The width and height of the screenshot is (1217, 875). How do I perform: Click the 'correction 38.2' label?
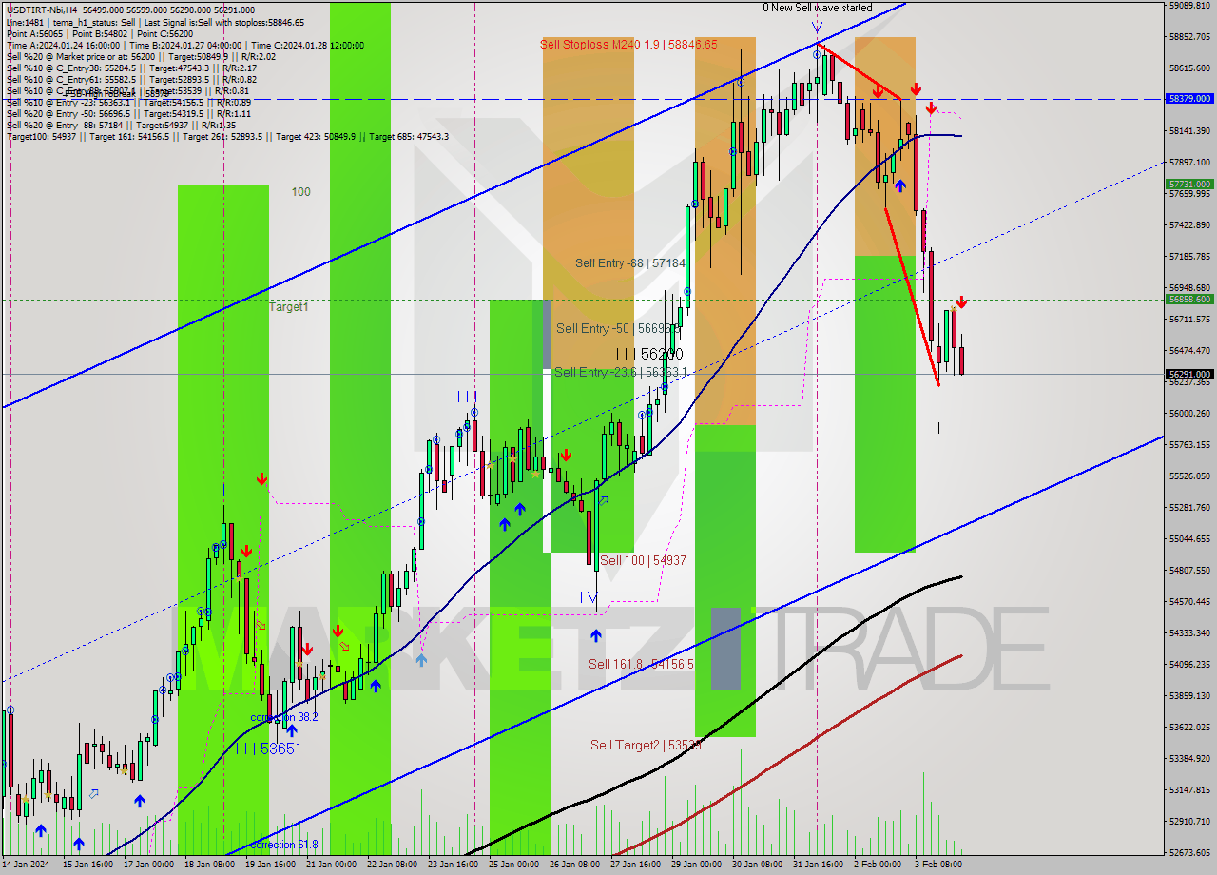point(283,716)
